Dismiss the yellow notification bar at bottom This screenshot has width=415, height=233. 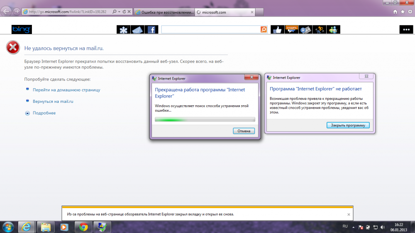[x=349, y=214]
